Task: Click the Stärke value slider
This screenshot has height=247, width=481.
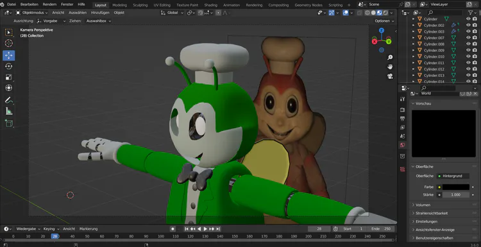Action: pos(456,195)
